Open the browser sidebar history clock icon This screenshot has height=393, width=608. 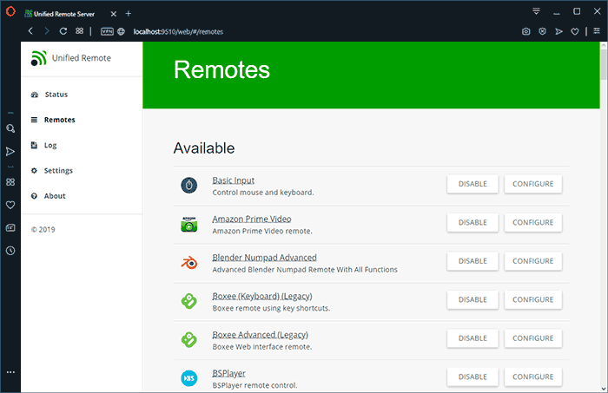pyautogui.click(x=10, y=251)
